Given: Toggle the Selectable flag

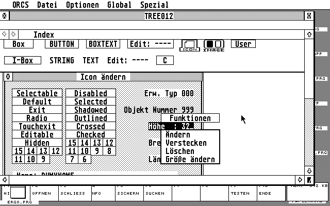Looking at the screenshot, I should 37,93.
